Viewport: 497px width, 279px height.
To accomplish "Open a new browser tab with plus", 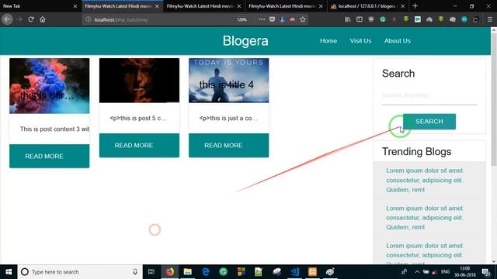I will coord(415,6).
